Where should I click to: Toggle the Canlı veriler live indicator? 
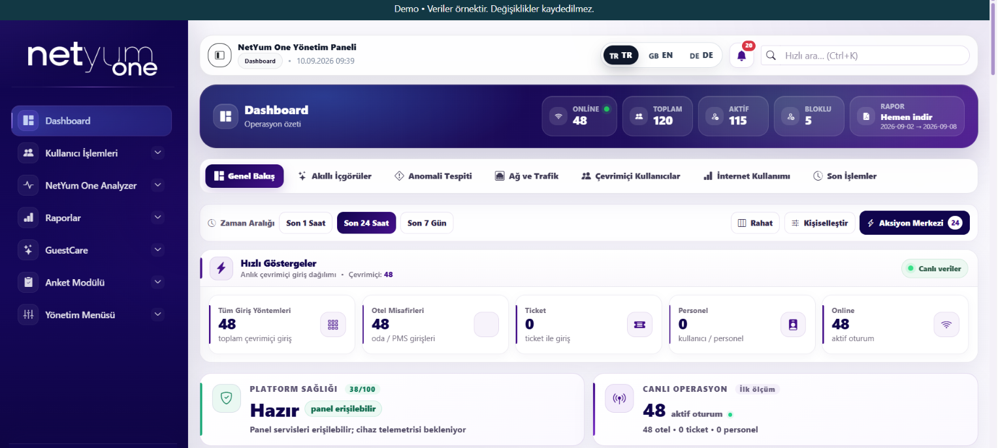point(935,269)
